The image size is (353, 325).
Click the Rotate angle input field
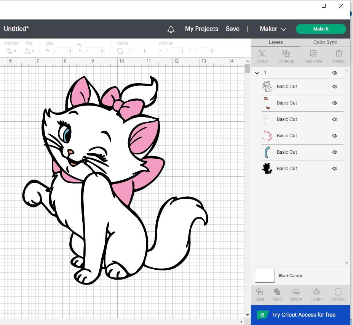(135, 51)
